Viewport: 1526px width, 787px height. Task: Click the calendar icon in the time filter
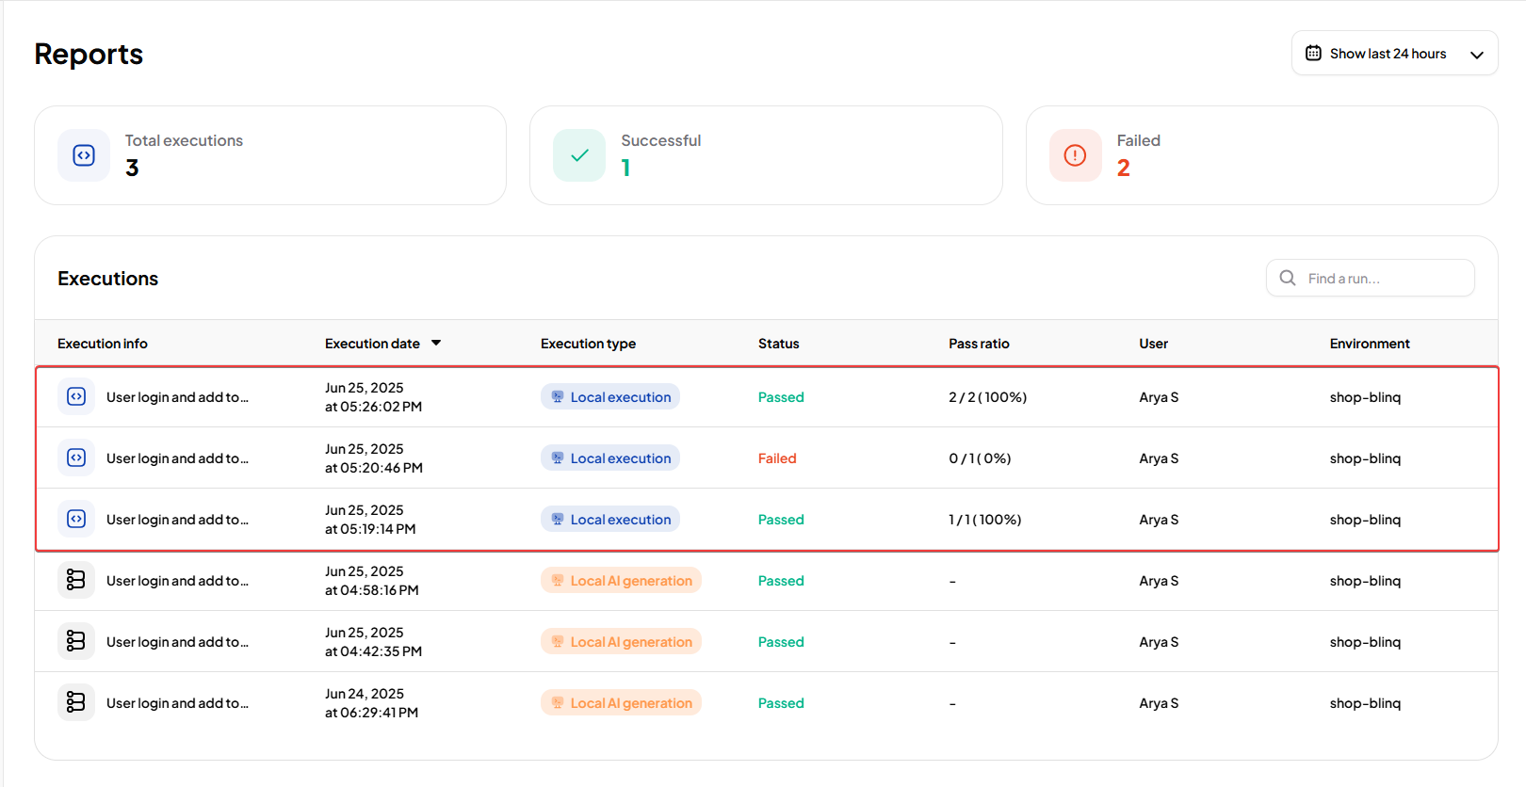1313,54
